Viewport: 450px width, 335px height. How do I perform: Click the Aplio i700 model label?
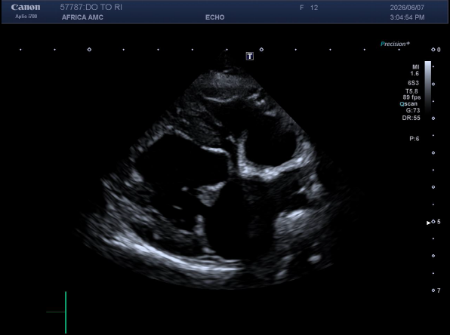tap(26, 17)
